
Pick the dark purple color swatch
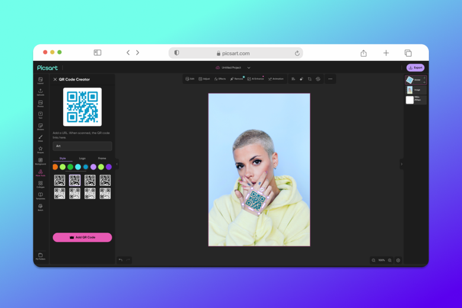(x=109, y=167)
